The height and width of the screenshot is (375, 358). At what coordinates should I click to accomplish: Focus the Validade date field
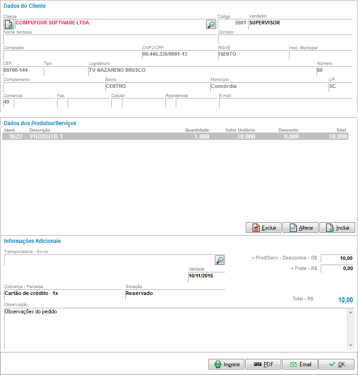[x=206, y=277]
